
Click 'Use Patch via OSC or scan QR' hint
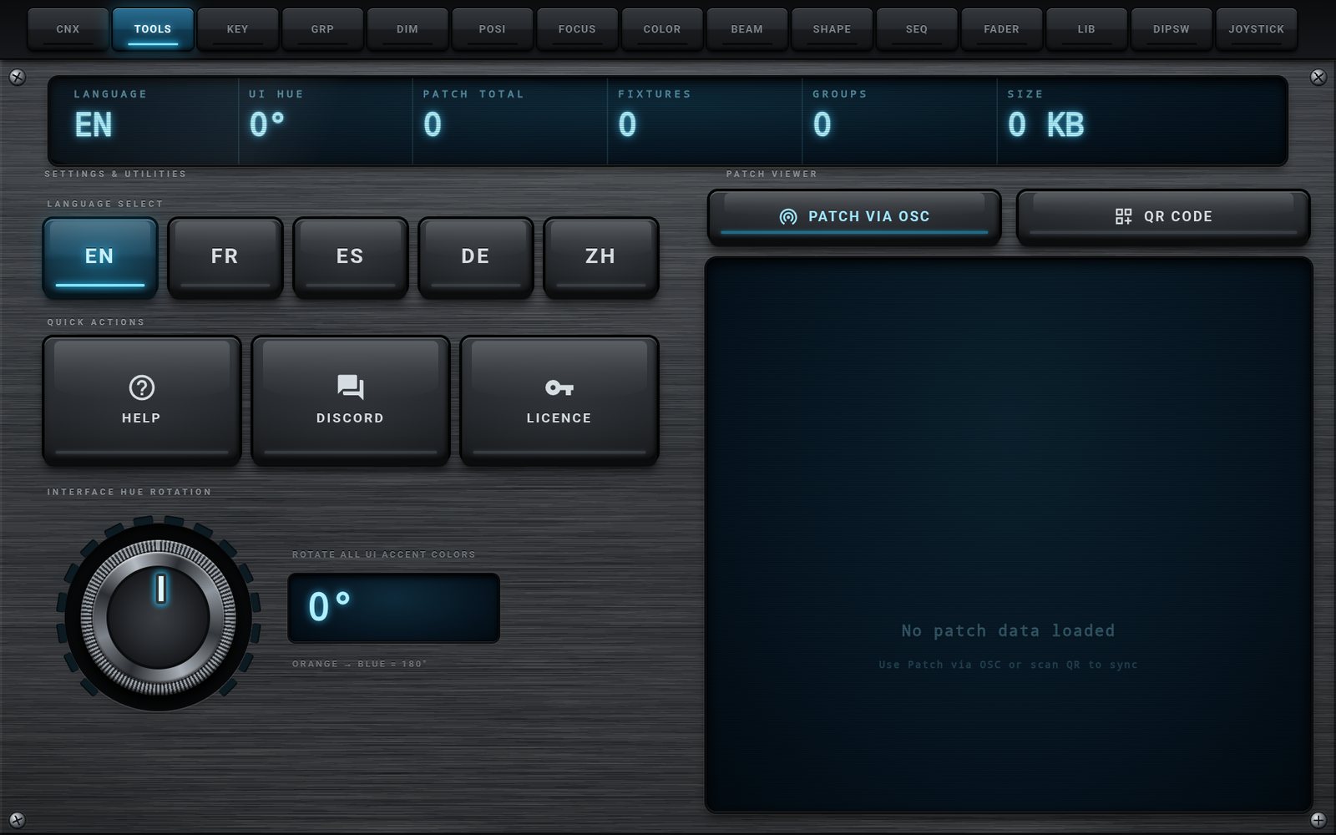pyautogui.click(x=1008, y=665)
